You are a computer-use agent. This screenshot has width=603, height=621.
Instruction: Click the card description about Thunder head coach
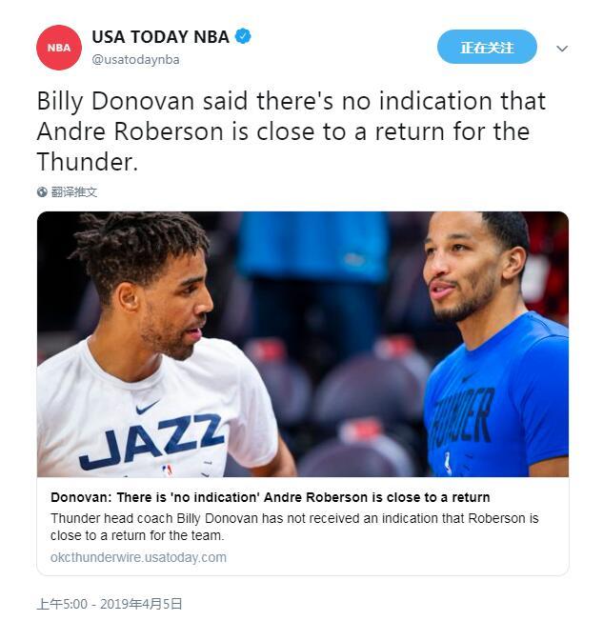click(294, 527)
